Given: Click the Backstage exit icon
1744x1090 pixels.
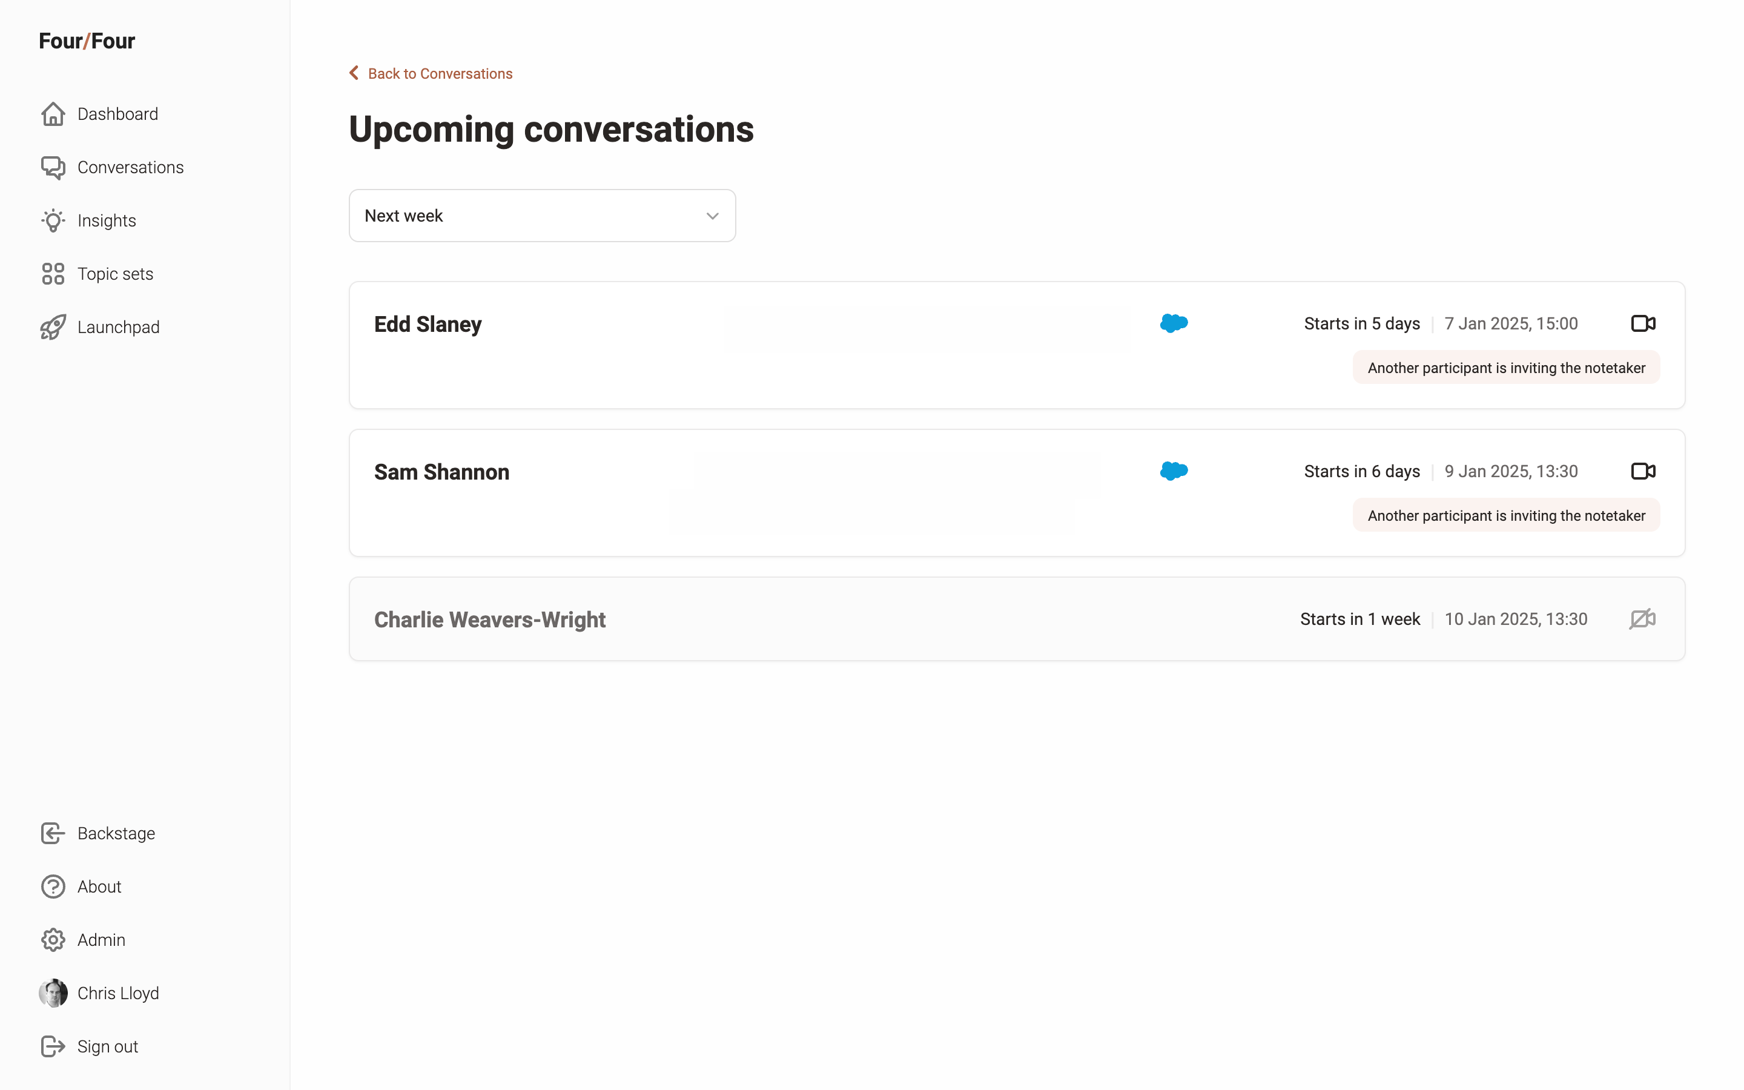Looking at the screenshot, I should tap(53, 833).
